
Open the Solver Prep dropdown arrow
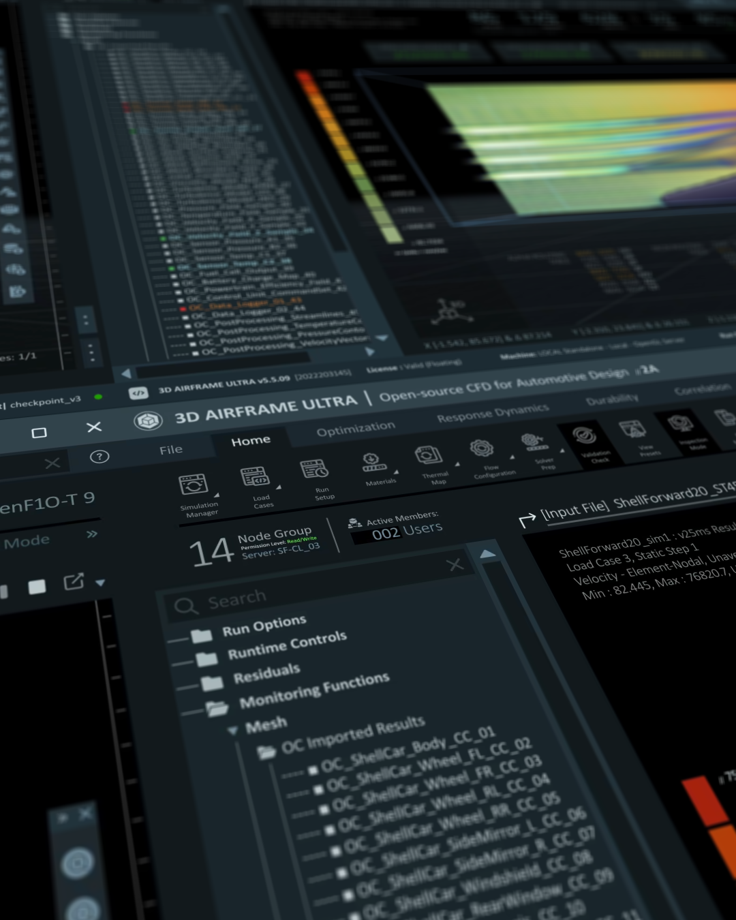562,451
